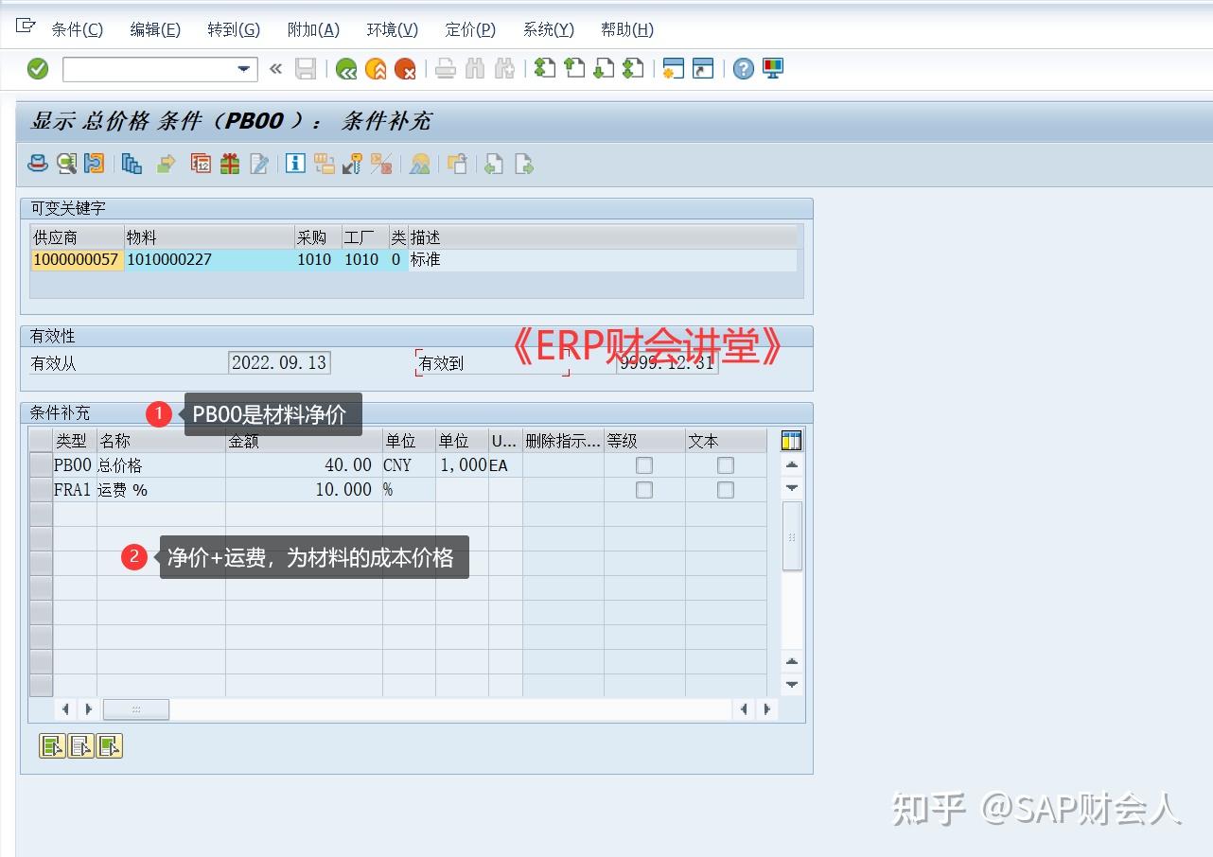Click the 有效从 date field showing 2022.09.13

click(x=279, y=362)
